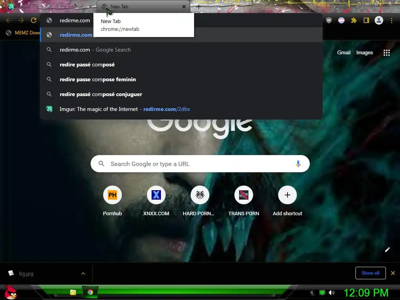Choose 'redire passé composé conjuguer' suggestion
This screenshot has width=400, height=300.
tap(181, 94)
